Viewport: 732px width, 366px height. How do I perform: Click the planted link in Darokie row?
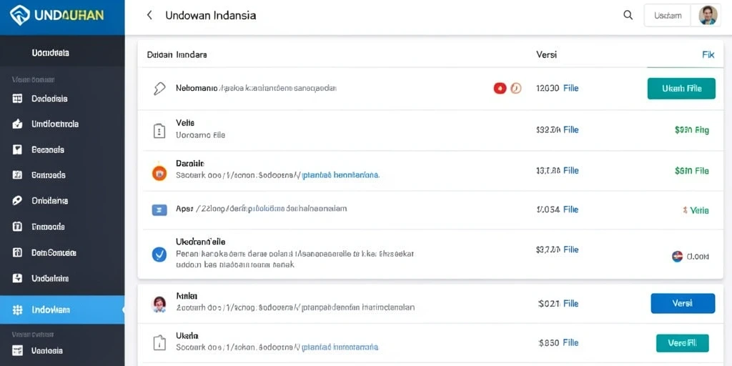tap(341, 176)
